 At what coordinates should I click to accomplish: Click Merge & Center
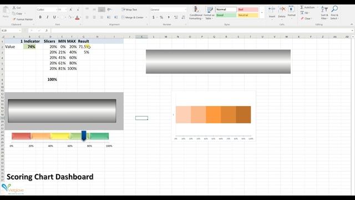[133, 17]
